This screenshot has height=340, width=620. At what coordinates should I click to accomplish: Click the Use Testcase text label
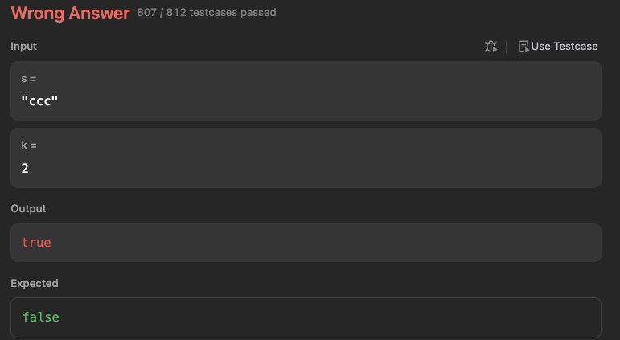tap(565, 47)
